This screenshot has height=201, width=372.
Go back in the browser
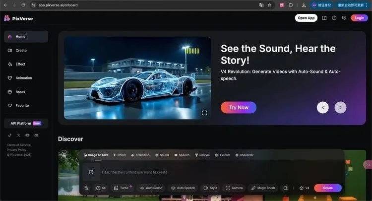click(5, 5)
